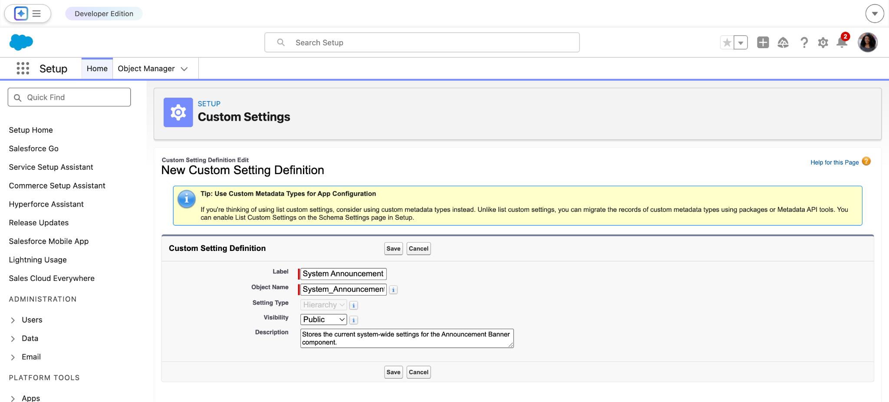Expand the Users section in the sidebar
889x402 pixels.
[13, 320]
